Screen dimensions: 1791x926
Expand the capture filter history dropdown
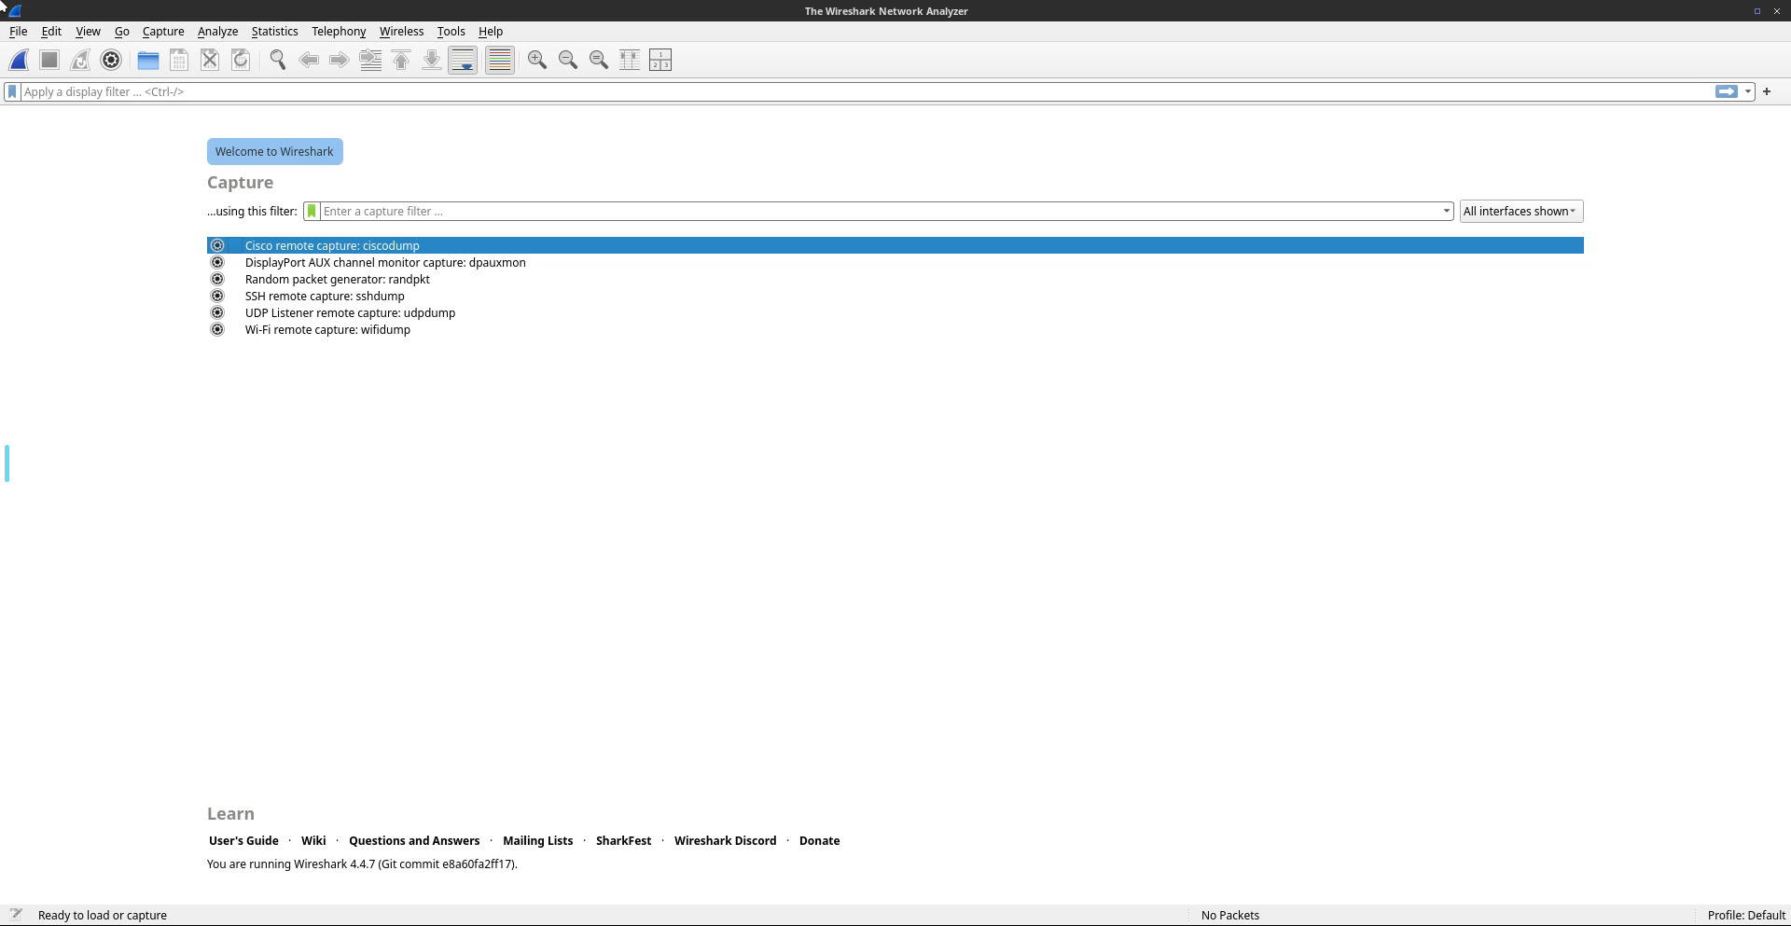(x=1446, y=212)
